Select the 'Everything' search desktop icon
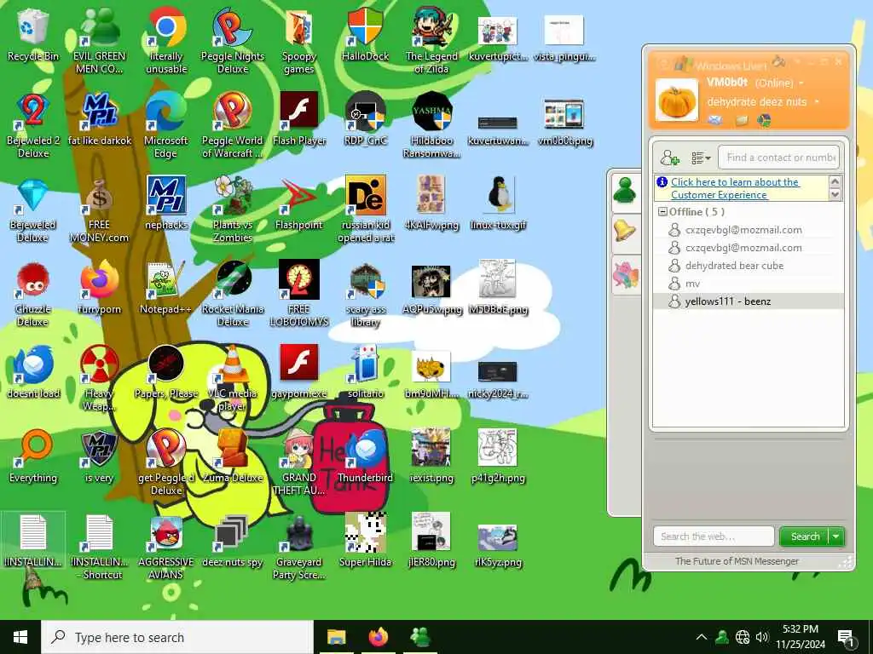The image size is (873, 654). (x=33, y=457)
